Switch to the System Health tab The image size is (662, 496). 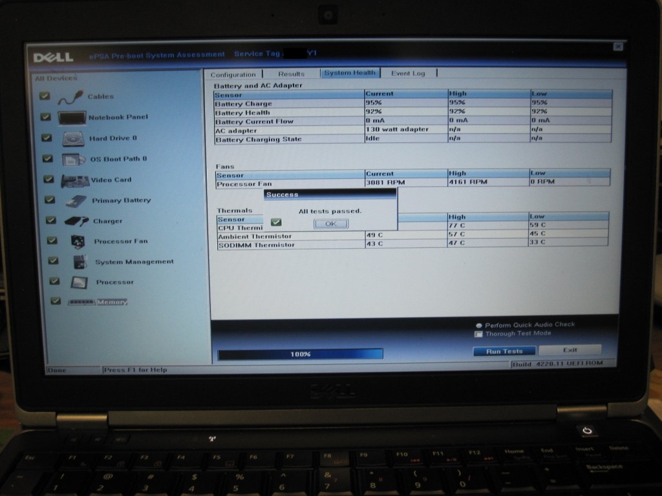point(350,72)
